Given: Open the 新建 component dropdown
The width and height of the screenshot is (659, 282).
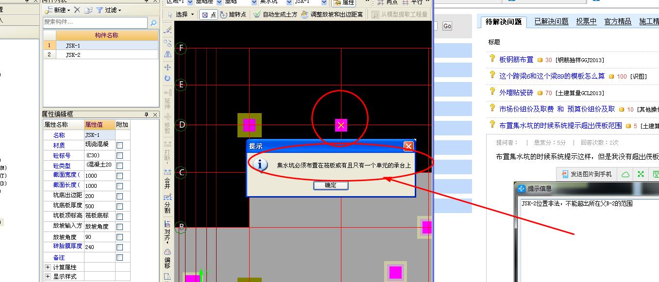Looking at the screenshot, I should click(x=57, y=10).
